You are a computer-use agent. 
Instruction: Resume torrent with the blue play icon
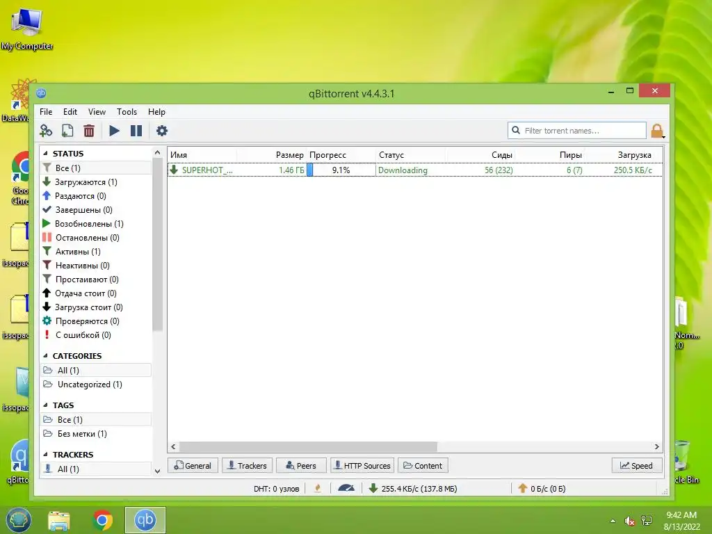114,131
